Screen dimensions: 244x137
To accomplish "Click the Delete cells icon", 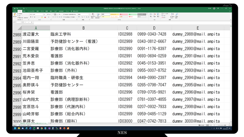I will [154, 14].
